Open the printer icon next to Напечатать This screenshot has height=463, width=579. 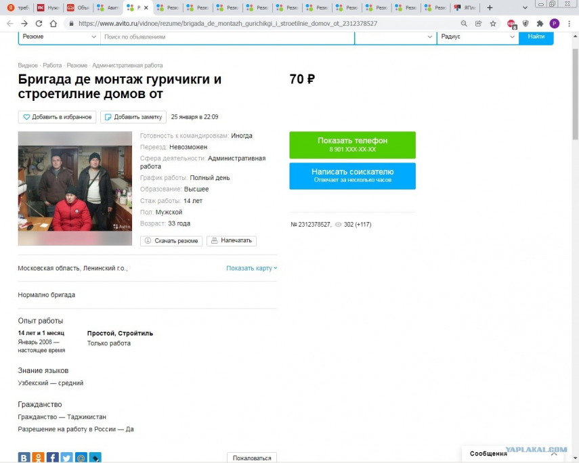215,240
